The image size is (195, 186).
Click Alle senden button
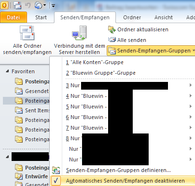pyautogui.click(x=127, y=40)
